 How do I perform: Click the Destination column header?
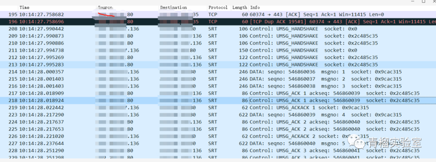pyautogui.click(x=173, y=8)
